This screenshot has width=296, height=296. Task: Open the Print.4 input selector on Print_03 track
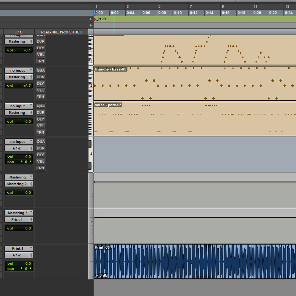pos(19,249)
